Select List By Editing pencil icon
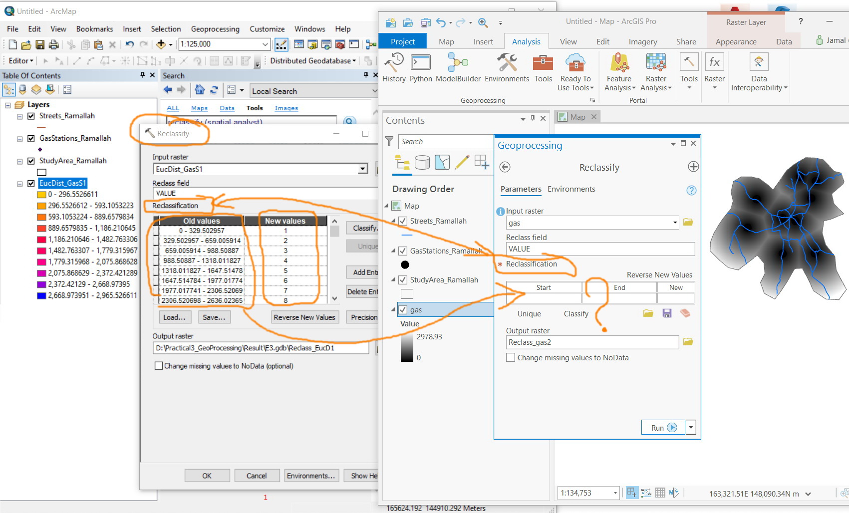This screenshot has height=513, width=849. pos(462,162)
